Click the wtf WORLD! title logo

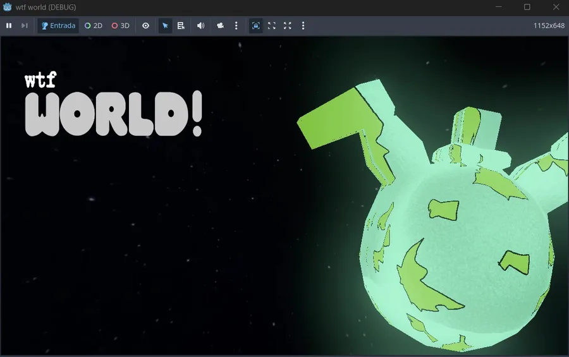click(x=113, y=104)
